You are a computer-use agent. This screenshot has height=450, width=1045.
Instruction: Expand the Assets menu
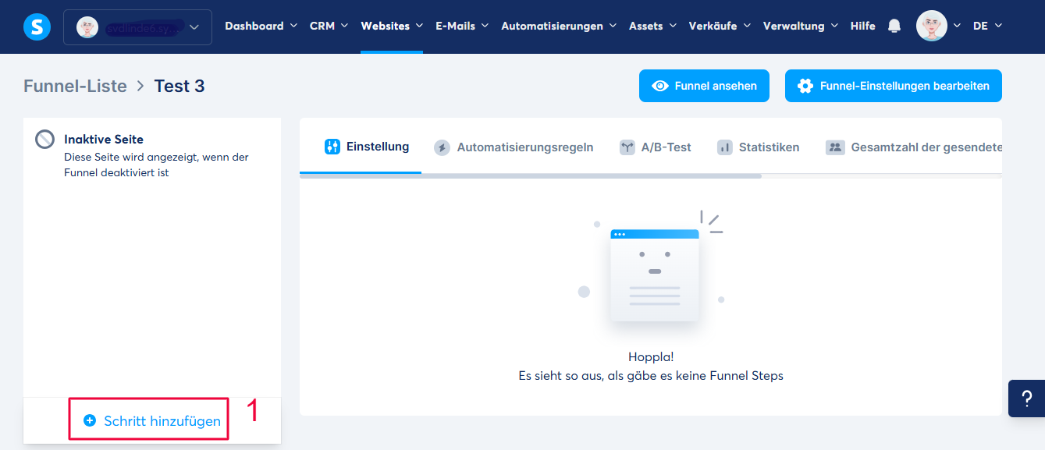coord(653,26)
